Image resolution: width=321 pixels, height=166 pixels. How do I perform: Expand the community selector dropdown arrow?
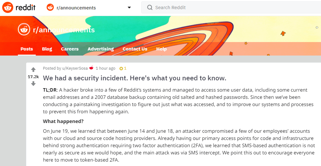pyautogui.click(x=129, y=8)
